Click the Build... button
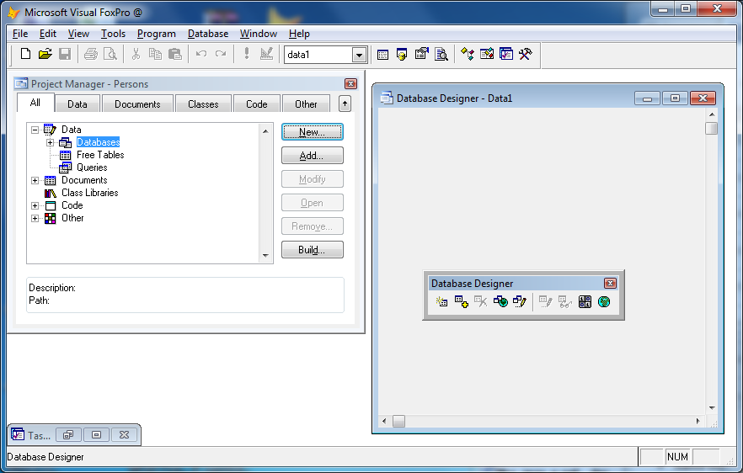The image size is (743, 473). (x=313, y=249)
